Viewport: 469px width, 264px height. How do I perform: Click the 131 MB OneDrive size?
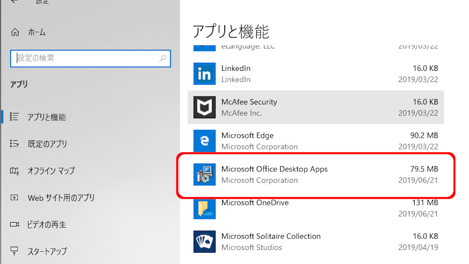[x=425, y=203]
